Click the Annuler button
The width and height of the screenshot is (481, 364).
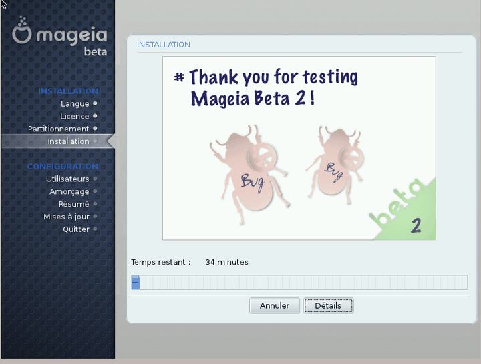coord(275,305)
